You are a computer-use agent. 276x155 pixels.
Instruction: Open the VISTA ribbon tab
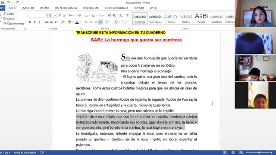coord(153,8)
